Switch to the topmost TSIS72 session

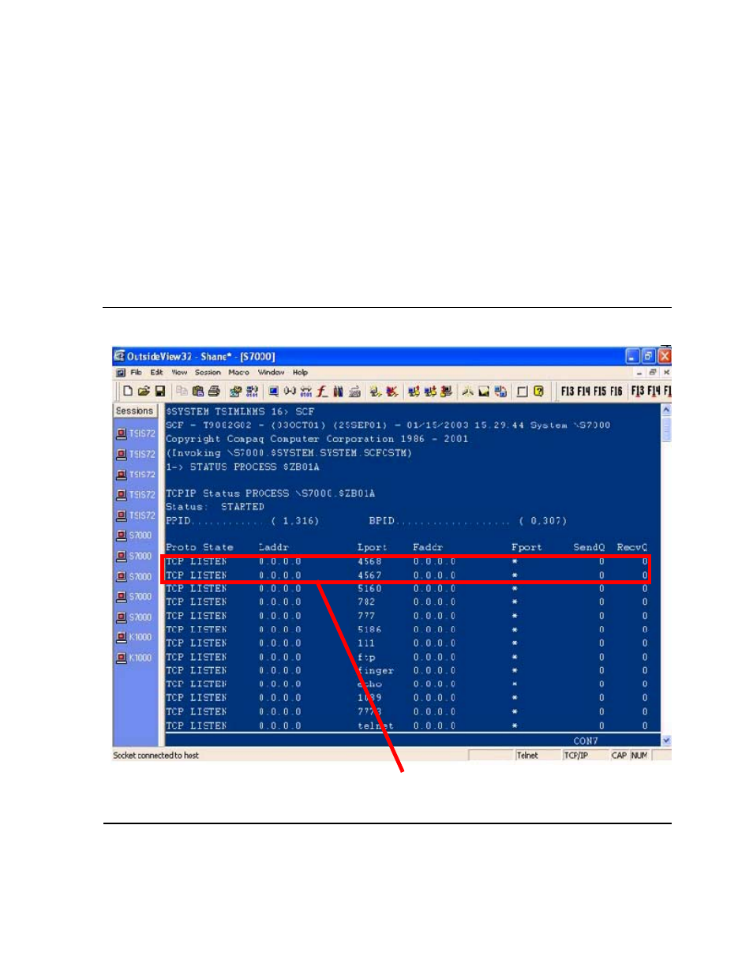tap(136, 433)
